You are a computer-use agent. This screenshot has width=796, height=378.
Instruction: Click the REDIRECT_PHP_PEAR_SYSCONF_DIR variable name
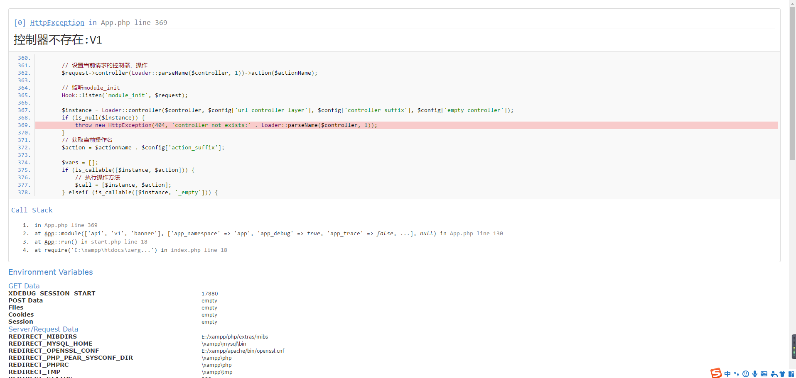click(x=71, y=358)
